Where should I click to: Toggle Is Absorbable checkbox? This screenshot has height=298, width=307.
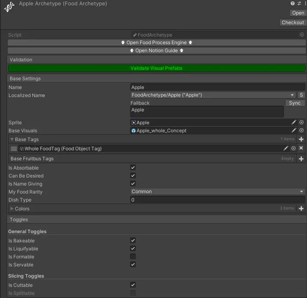pyautogui.click(x=133, y=168)
